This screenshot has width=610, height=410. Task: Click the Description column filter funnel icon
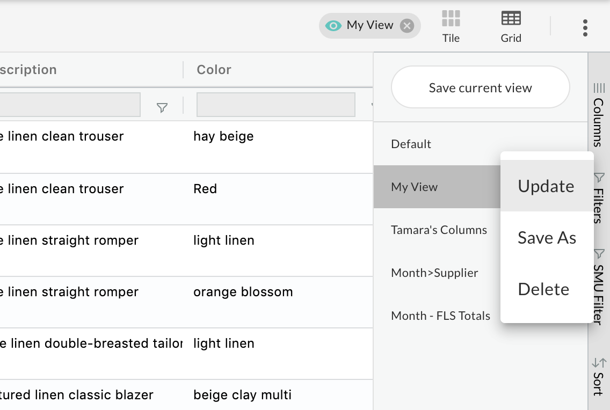coord(162,108)
